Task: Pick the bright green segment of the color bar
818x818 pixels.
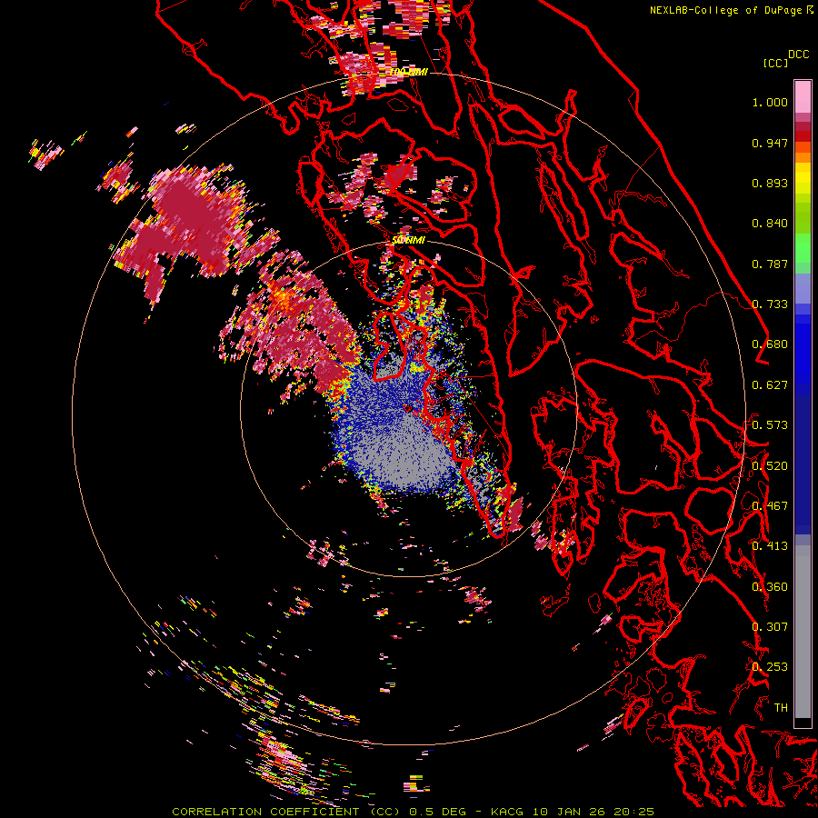Action: click(803, 247)
